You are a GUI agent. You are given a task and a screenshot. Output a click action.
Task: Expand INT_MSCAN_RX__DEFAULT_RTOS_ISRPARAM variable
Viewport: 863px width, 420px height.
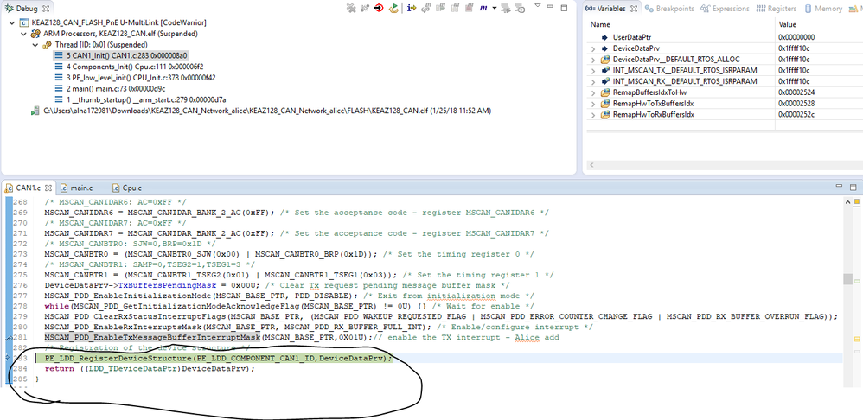point(592,81)
